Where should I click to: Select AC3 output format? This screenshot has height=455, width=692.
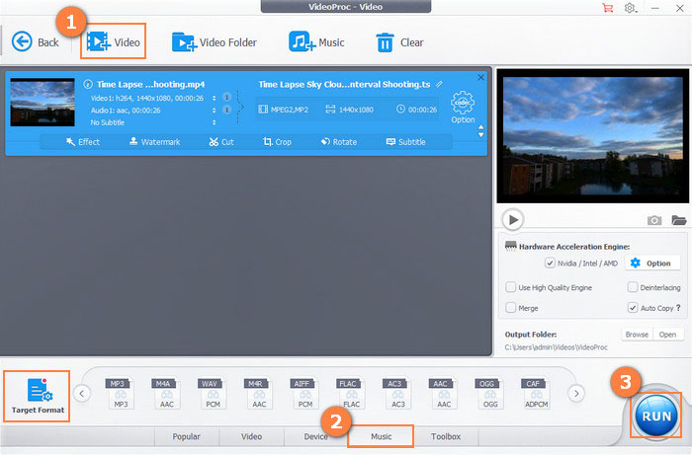396,393
